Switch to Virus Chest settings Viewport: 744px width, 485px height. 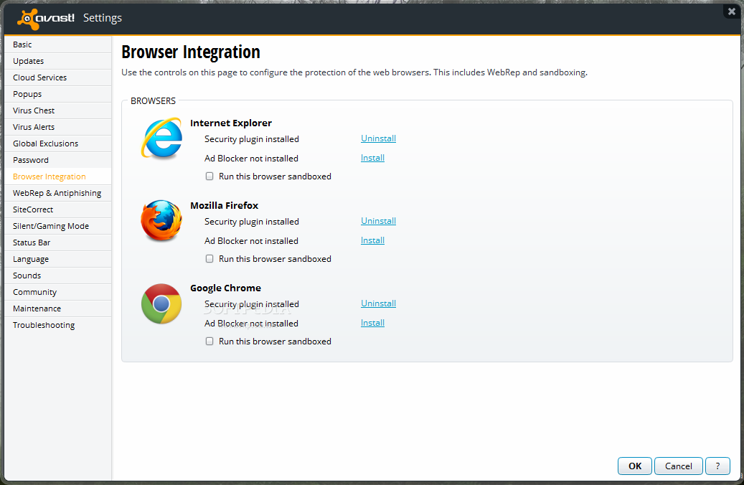[x=58, y=110]
